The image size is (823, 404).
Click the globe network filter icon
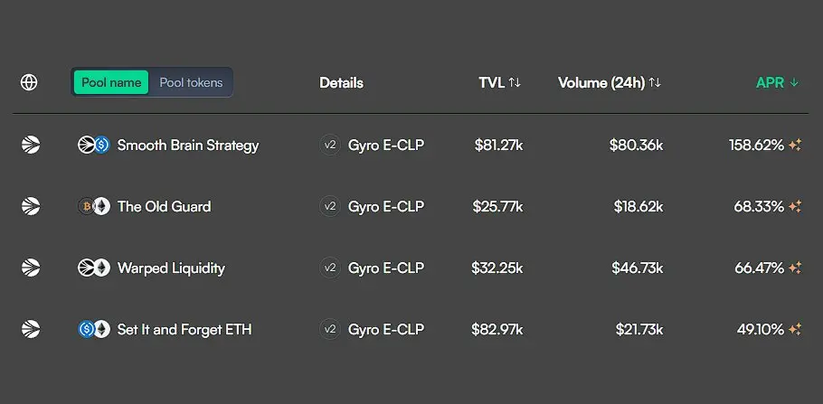(x=29, y=82)
